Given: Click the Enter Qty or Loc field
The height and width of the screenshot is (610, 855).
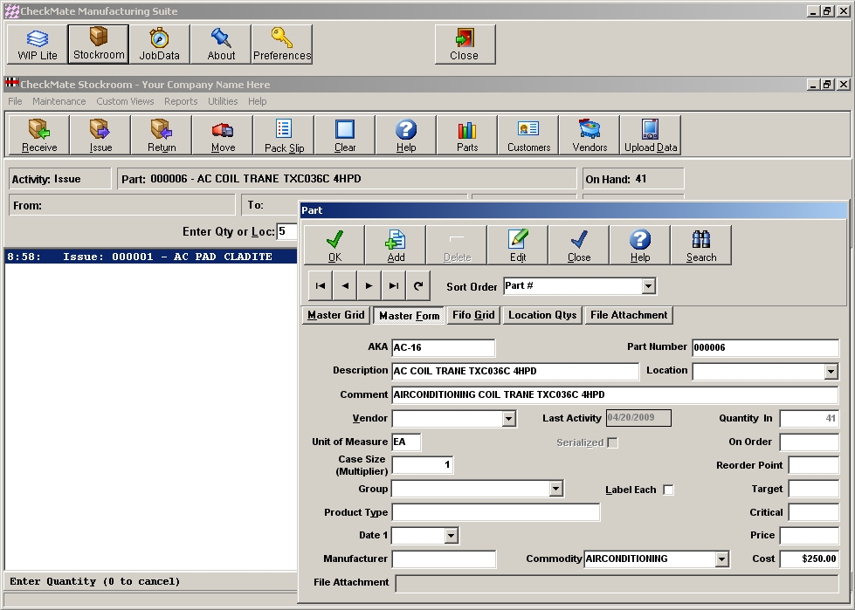Looking at the screenshot, I should coord(286,231).
